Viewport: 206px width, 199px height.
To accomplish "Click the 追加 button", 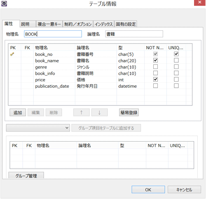I will coord(18,112).
